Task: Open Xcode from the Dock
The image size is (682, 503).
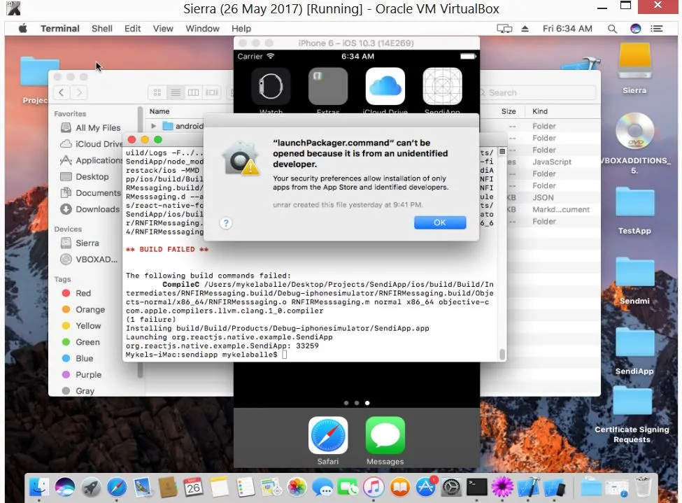Action: point(528,487)
